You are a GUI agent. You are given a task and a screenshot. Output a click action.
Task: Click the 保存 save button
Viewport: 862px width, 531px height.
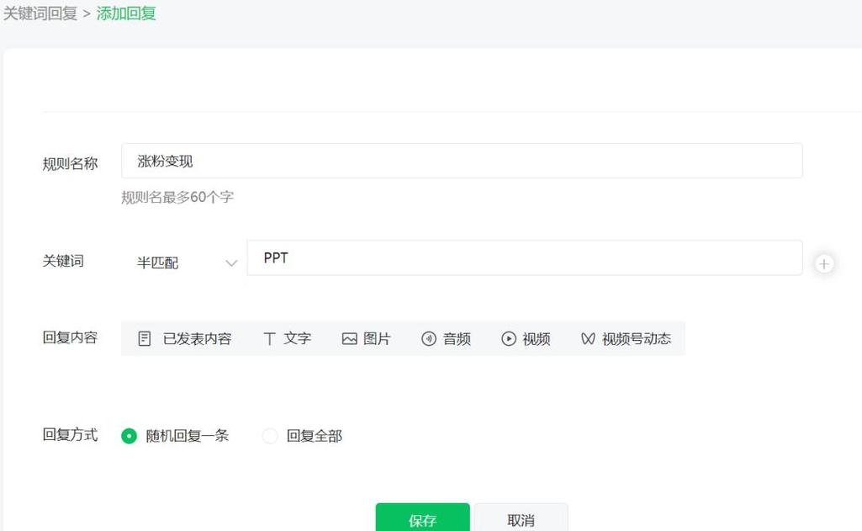pyautogui.click(x=422, y=518)
